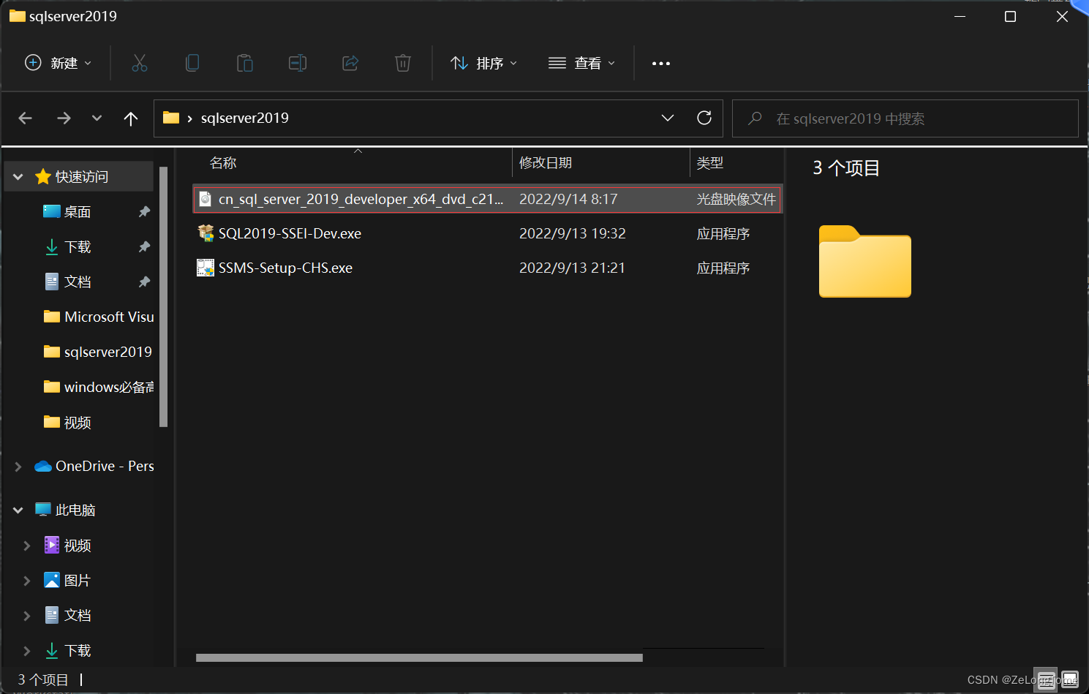Click the Share icon in toolbar

(350, 63)
